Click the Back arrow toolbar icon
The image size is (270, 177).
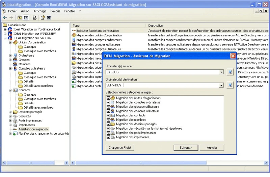pos(5,17)
